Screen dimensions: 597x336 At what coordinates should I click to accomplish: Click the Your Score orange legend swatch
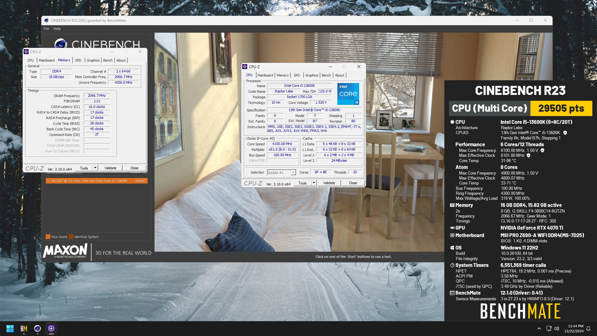pyautogui.click(x=48, y=237)
